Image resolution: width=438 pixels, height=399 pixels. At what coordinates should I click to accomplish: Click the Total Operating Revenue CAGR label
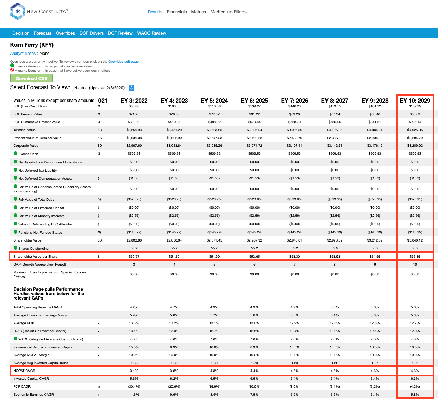coord(38,307)
